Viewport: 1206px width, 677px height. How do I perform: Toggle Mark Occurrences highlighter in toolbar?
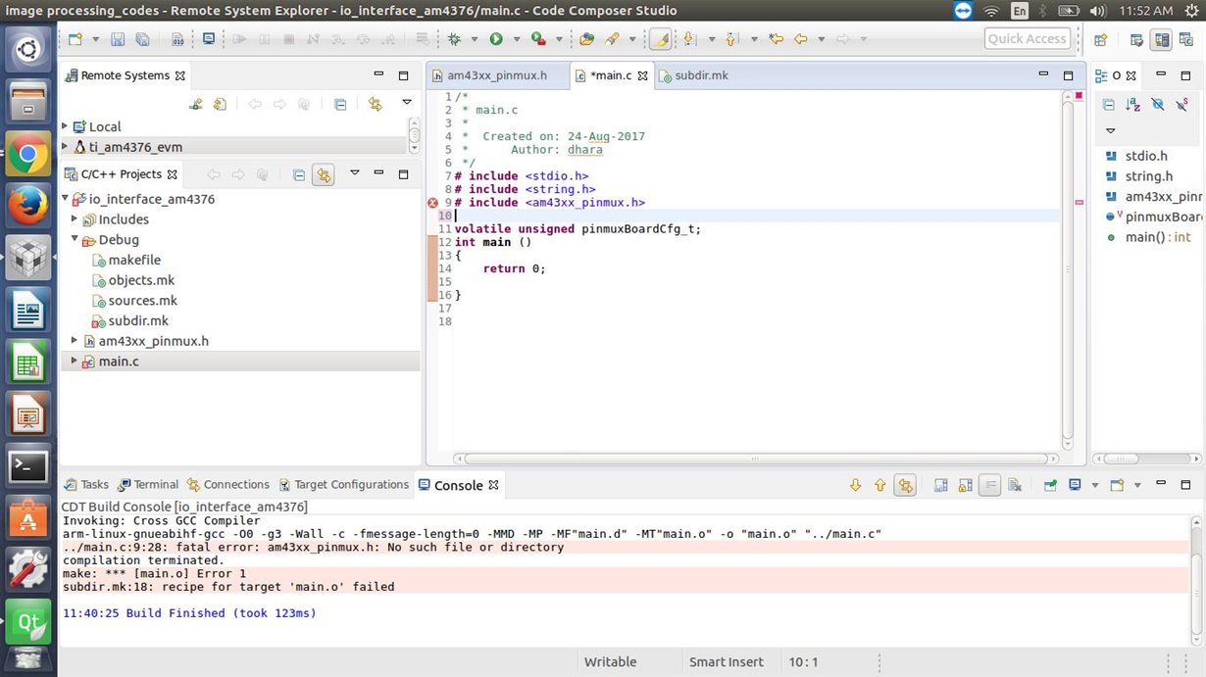[x=660, y=39]
